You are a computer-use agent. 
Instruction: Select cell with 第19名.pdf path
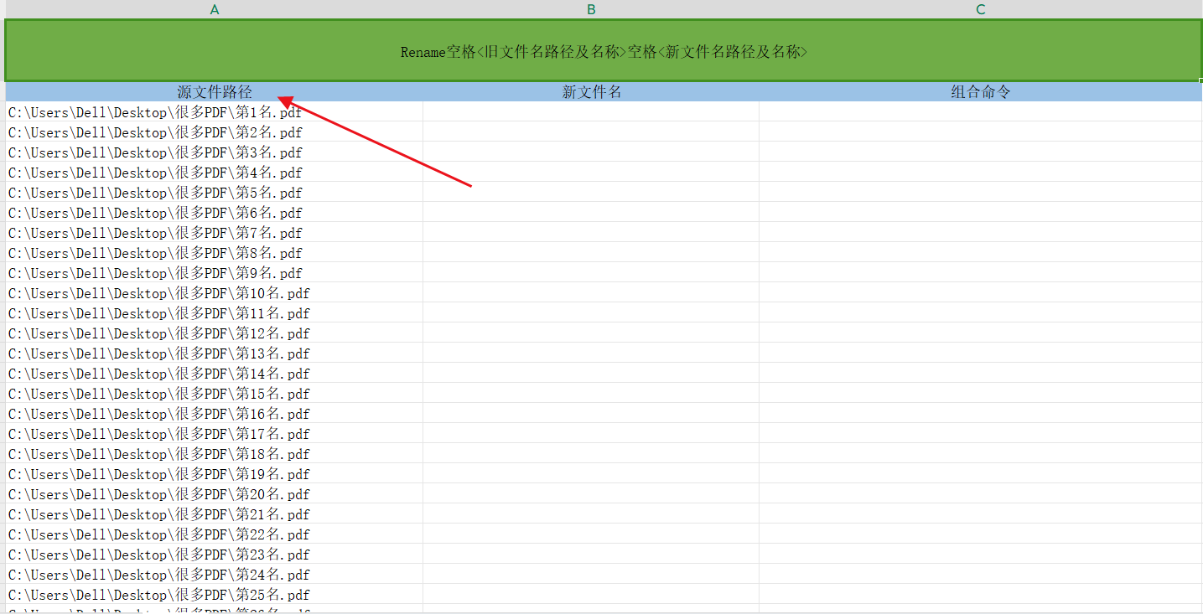coord(215,473)
